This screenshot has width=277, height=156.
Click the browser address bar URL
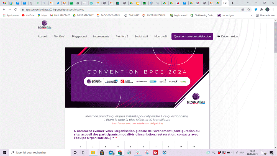55,9
